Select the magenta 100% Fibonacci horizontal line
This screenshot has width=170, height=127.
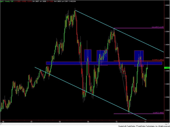coord(139,28)
